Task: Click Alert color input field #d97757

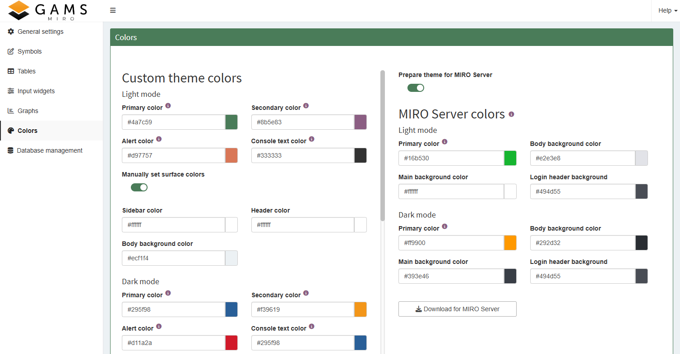Action: pyautogui.click(x=173, y=155)
